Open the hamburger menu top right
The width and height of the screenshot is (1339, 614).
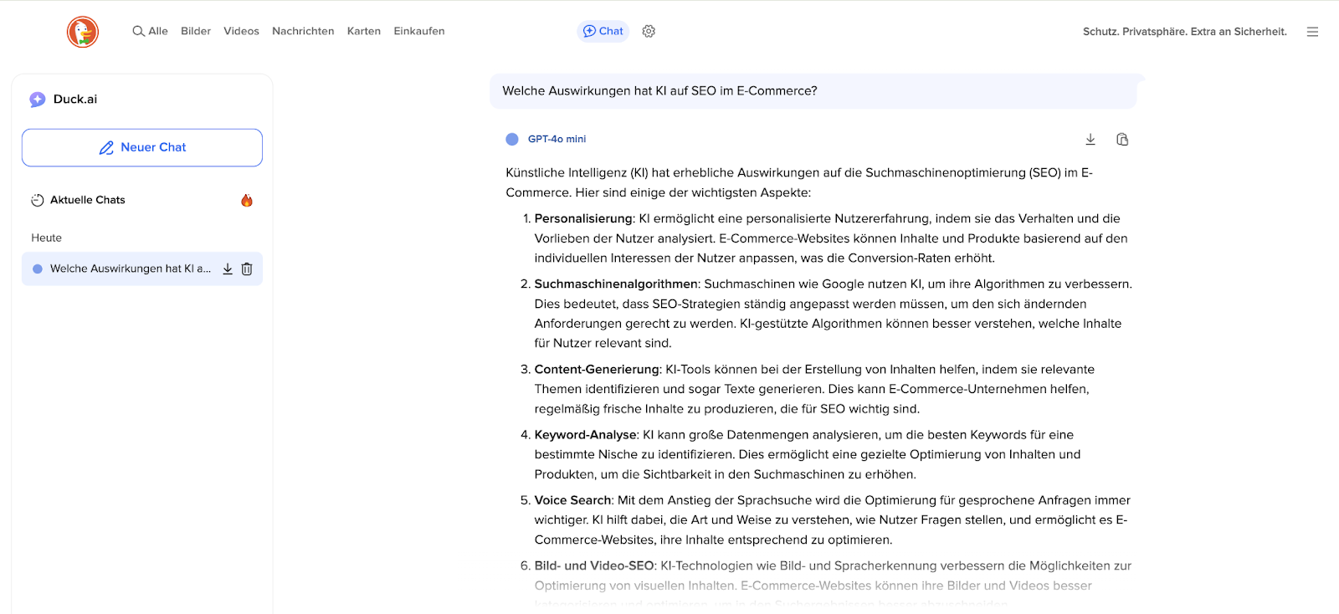tap(1312, 32)
